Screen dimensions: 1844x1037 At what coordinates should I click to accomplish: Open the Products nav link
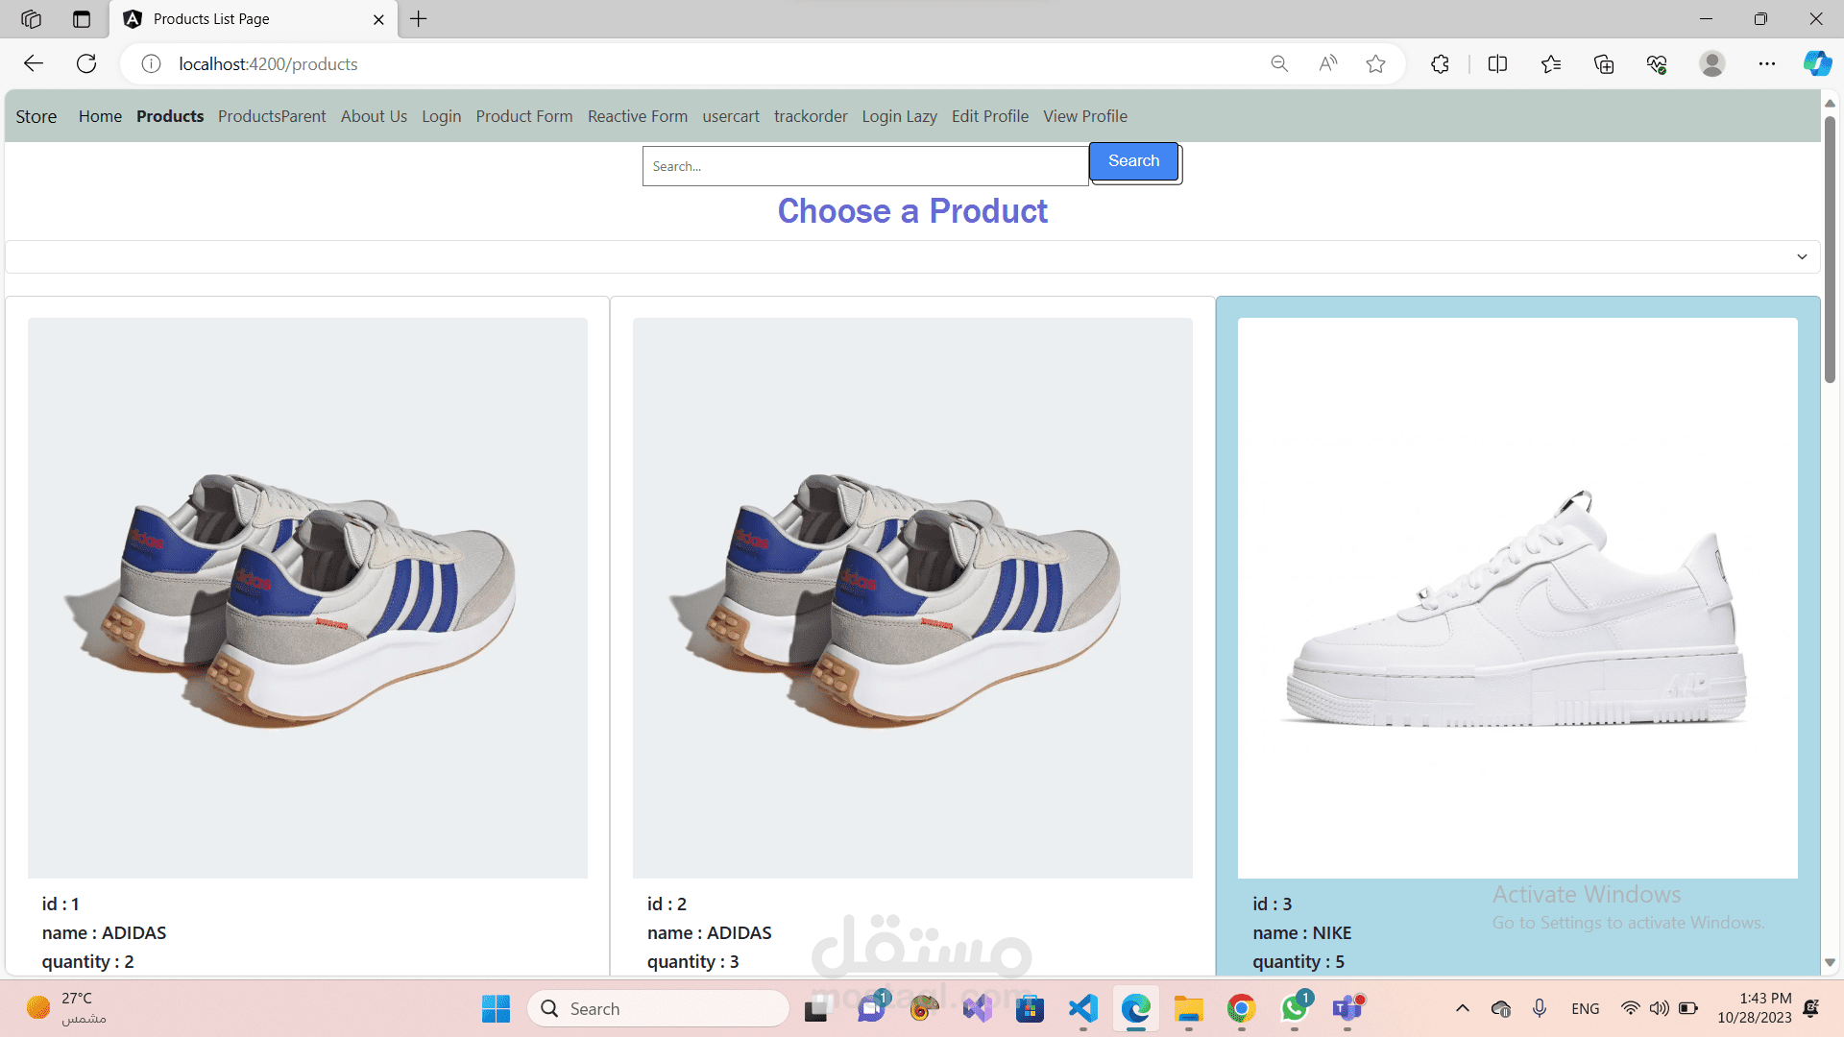click(x=170, y=116)
